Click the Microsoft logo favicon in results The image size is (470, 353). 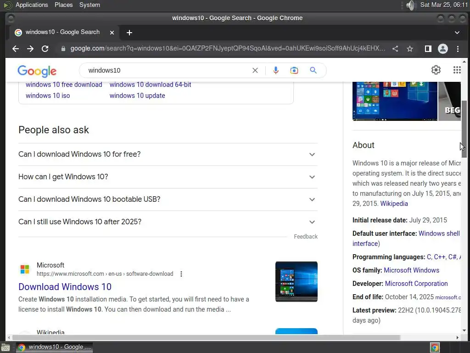[25, 269]
